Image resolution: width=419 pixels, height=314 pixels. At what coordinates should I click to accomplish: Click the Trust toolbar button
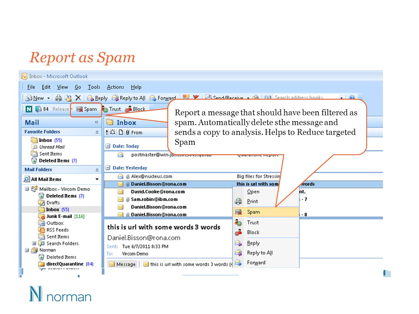point(111,109)
